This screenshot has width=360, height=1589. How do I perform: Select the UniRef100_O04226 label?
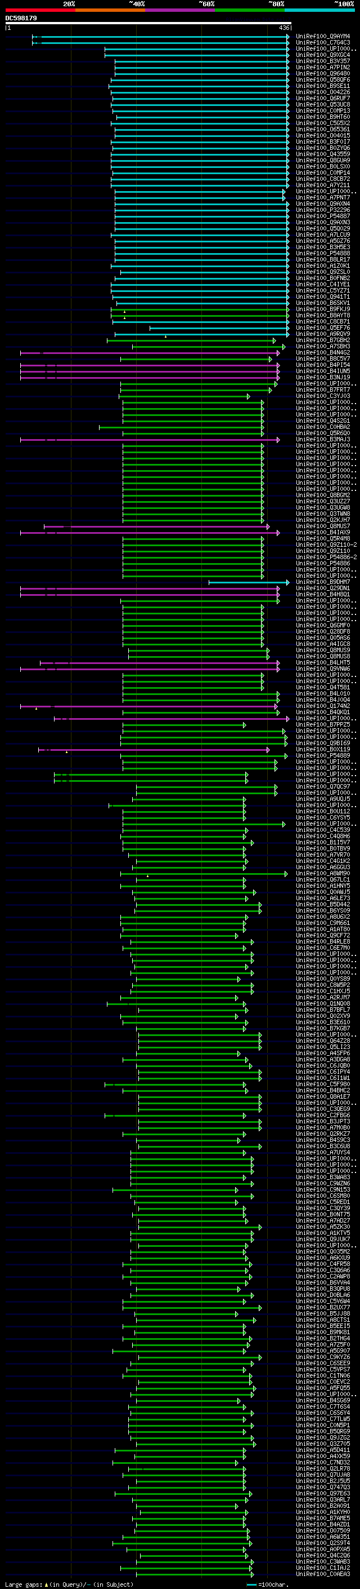pyautogui.click(x=323, y=92)
